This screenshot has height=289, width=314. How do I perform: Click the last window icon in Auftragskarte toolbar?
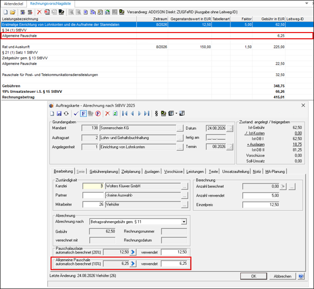[x=182, y=114]
